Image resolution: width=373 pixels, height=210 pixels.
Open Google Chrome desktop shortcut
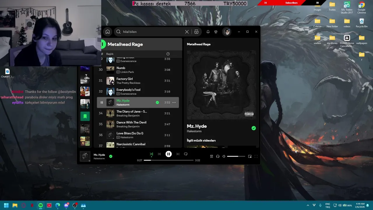362,8
